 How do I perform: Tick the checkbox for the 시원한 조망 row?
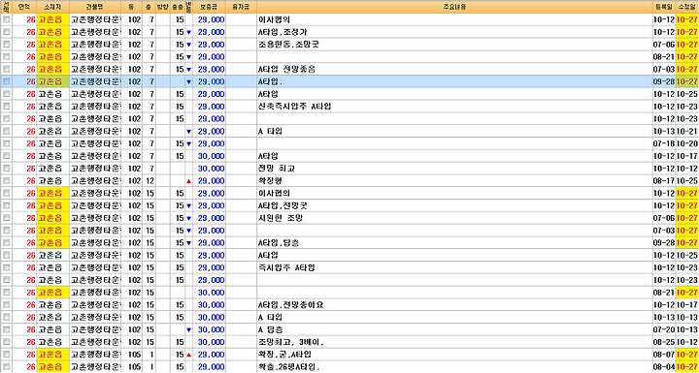pos(6,218)
